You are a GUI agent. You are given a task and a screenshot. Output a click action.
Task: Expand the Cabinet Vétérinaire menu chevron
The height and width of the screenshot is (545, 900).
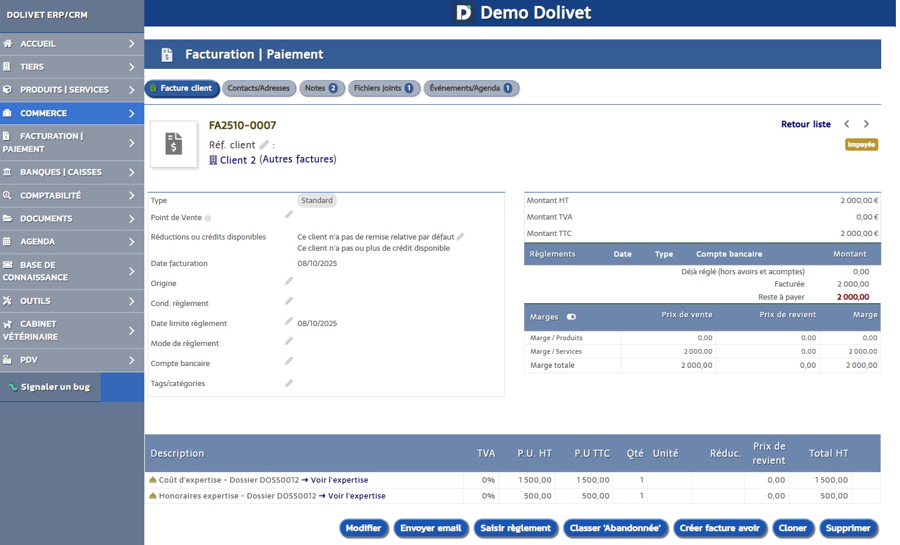click(131, 331)
